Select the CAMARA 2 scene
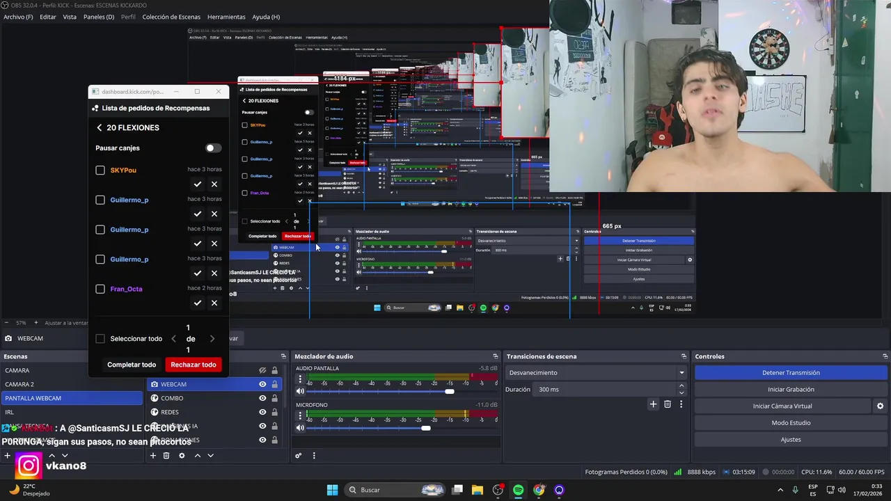Image resolution: width=891 pixels, height=501 pixels. tap(72, 384)
